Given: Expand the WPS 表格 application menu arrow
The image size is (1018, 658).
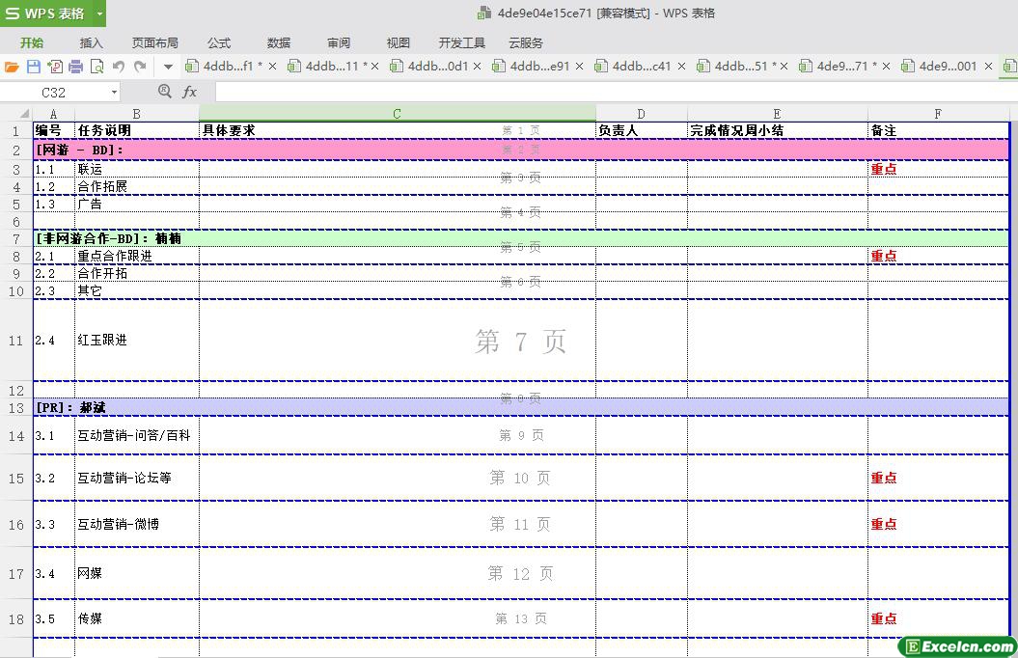Looking at the screenshot, I should [x=99, y=14].
